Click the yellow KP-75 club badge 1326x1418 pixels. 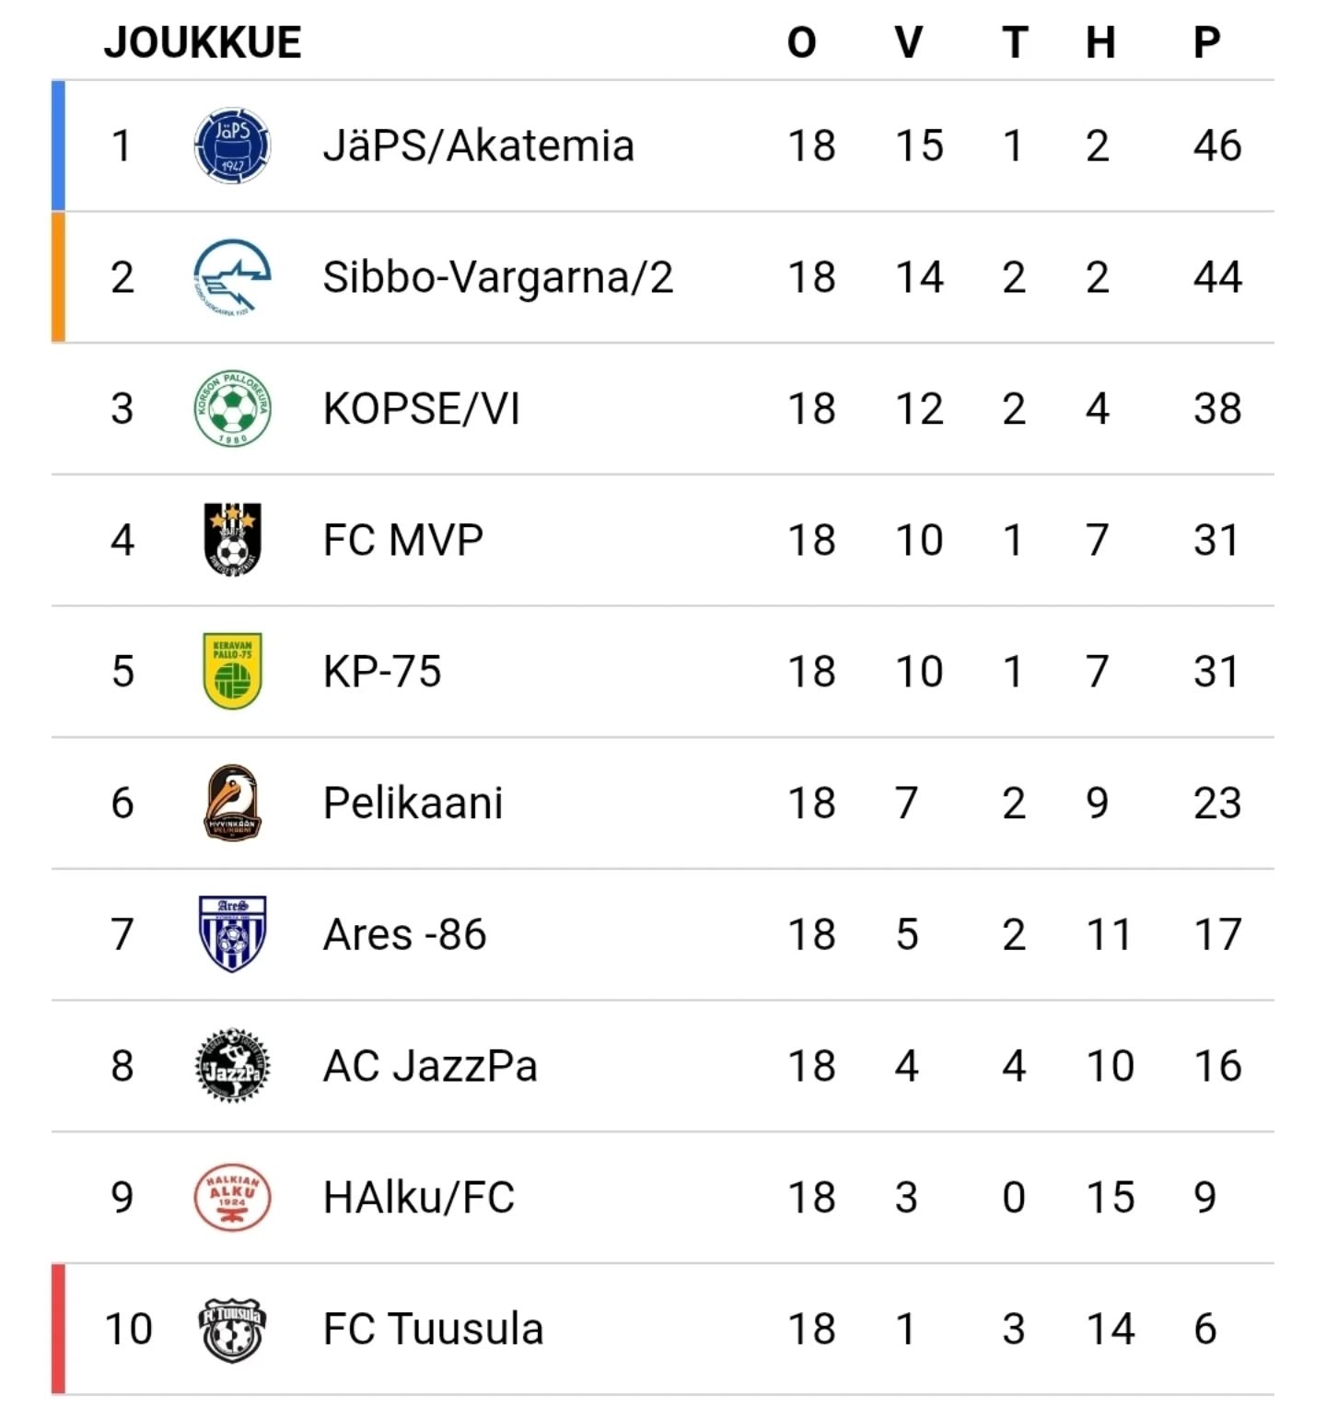[x=232, y=671]
